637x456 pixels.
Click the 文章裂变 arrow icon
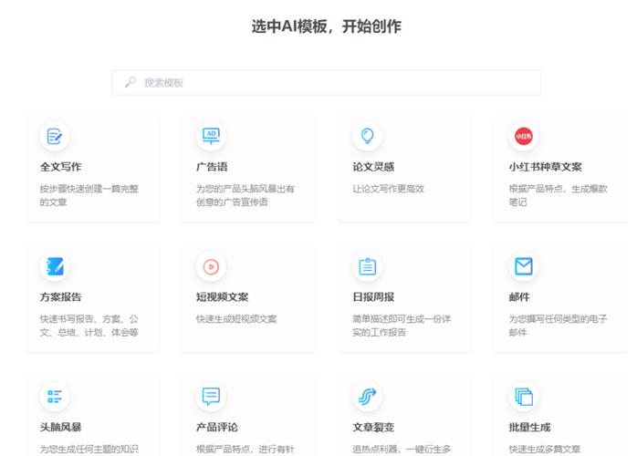click(368, 397)
